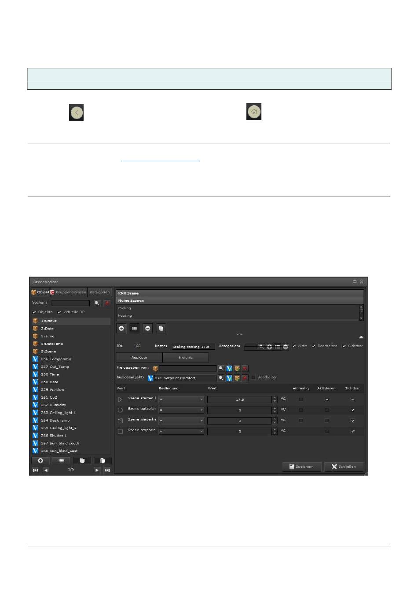Image resolution: width=418 pixels, height=603 pixels.
Task: Switch to the Ereignis tab
Action: click(185, 358)
